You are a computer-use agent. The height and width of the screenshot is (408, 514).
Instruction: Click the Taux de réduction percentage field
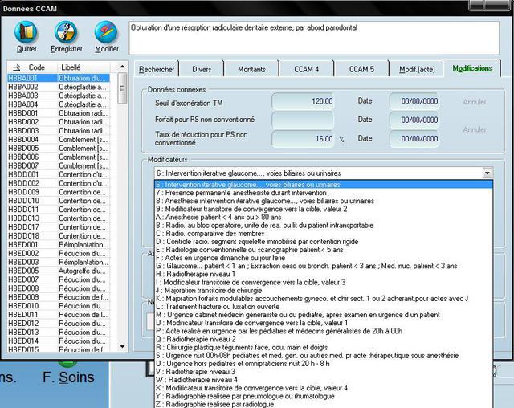point(304,138)
